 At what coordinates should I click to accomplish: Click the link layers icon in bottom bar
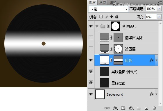(x=107, y=108)
